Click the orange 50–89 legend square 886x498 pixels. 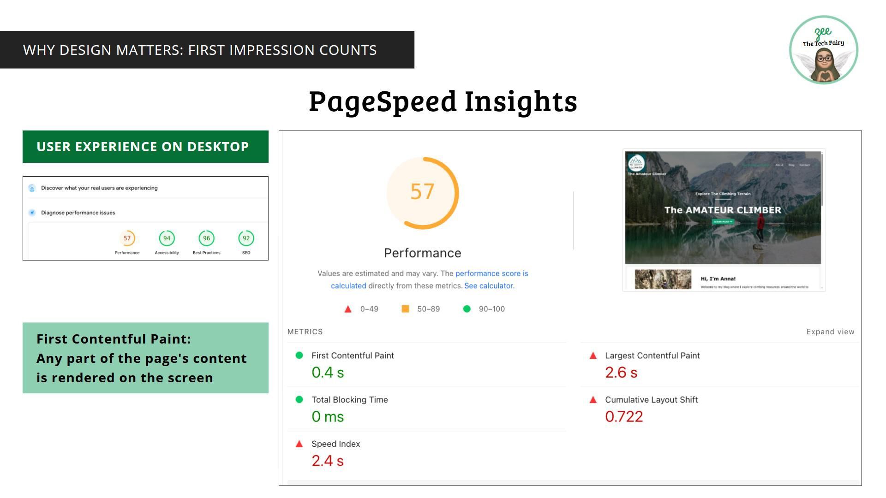pyautogui.click(x=405, y=309)
